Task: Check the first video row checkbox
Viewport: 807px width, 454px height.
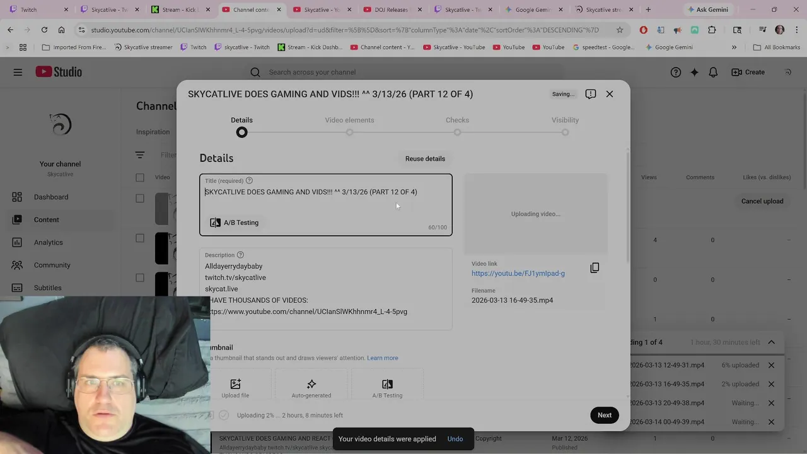Action: (x=140, y=199)
